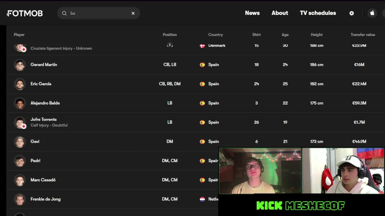Sort table by the Country column header
The width and height of the screenshot is (385, 216).
(216, 35)
